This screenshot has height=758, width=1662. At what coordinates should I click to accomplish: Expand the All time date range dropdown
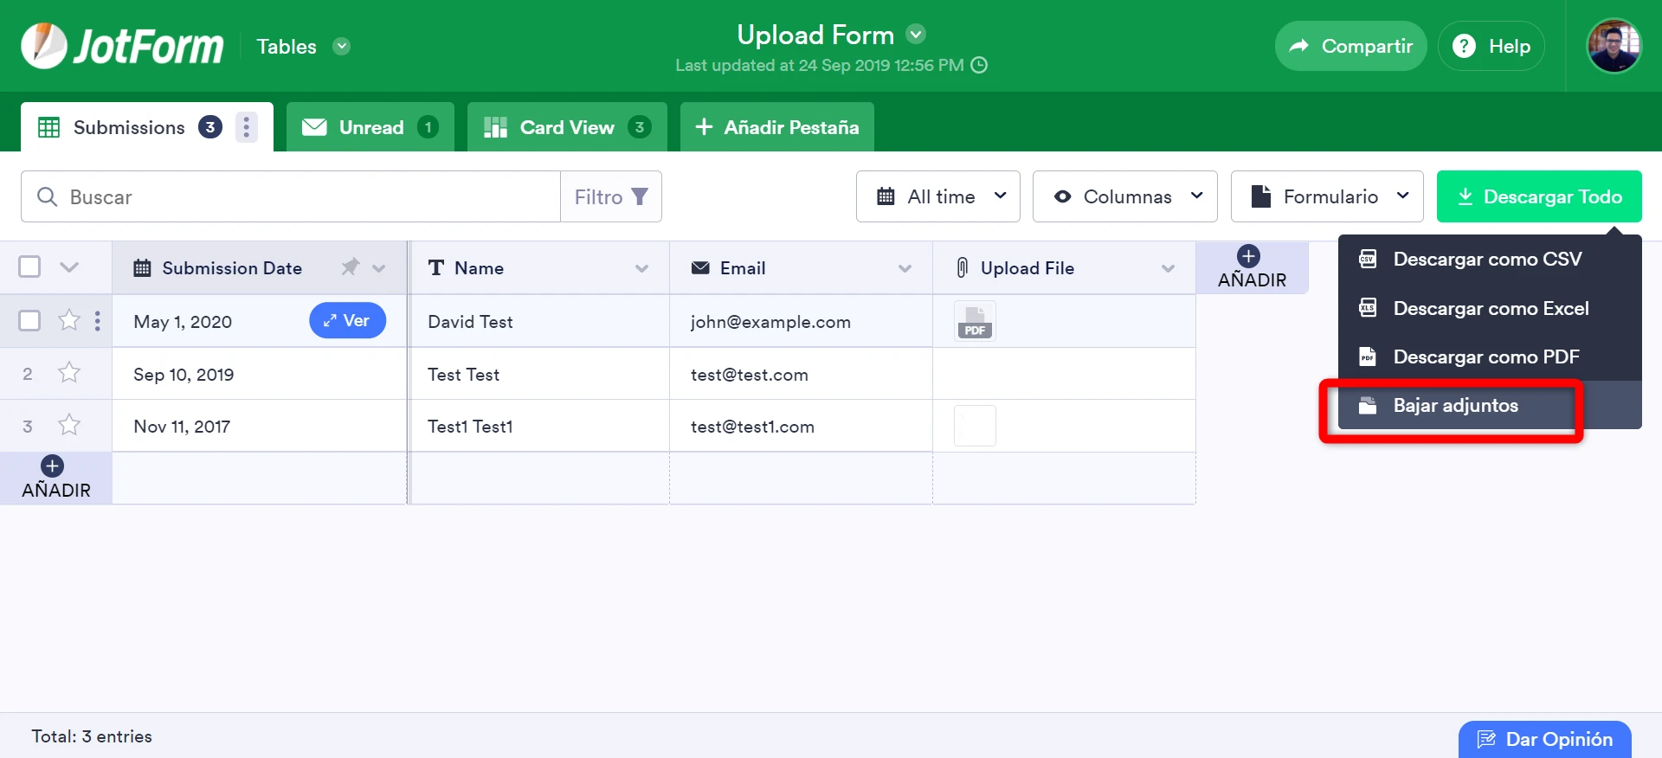click(x=938, y=196)
